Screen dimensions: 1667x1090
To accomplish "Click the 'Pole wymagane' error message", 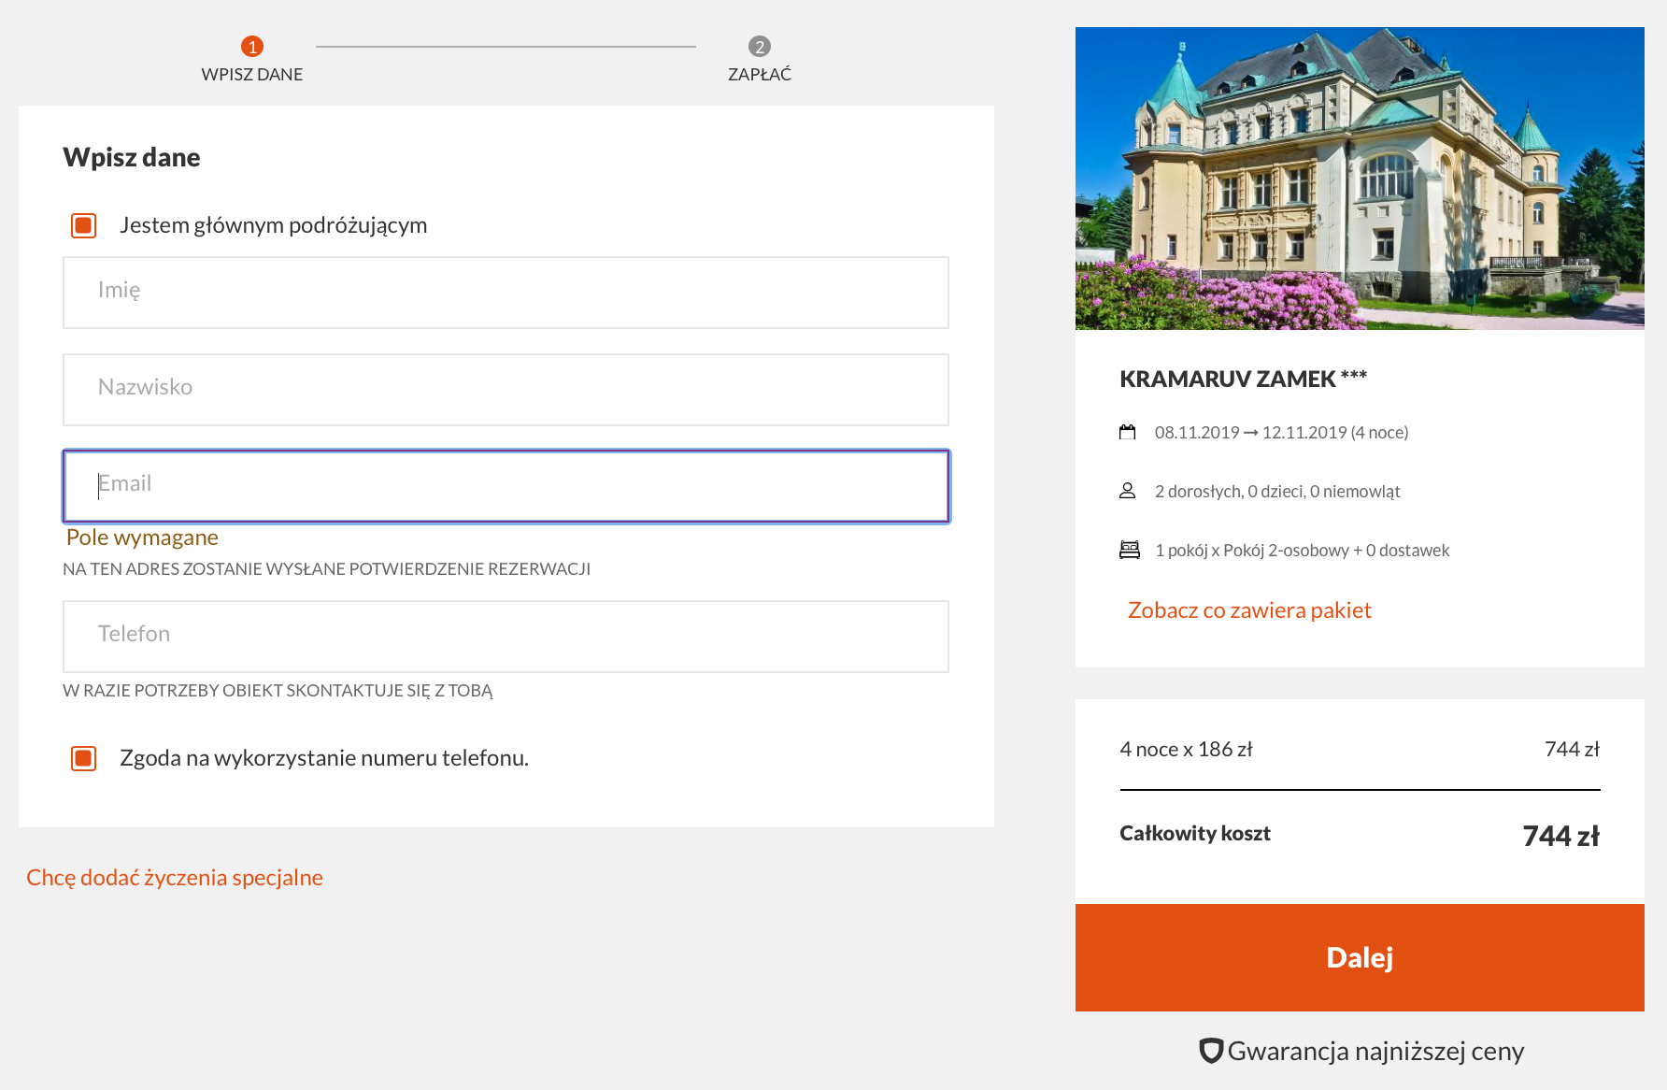I will tap(142, 538).
